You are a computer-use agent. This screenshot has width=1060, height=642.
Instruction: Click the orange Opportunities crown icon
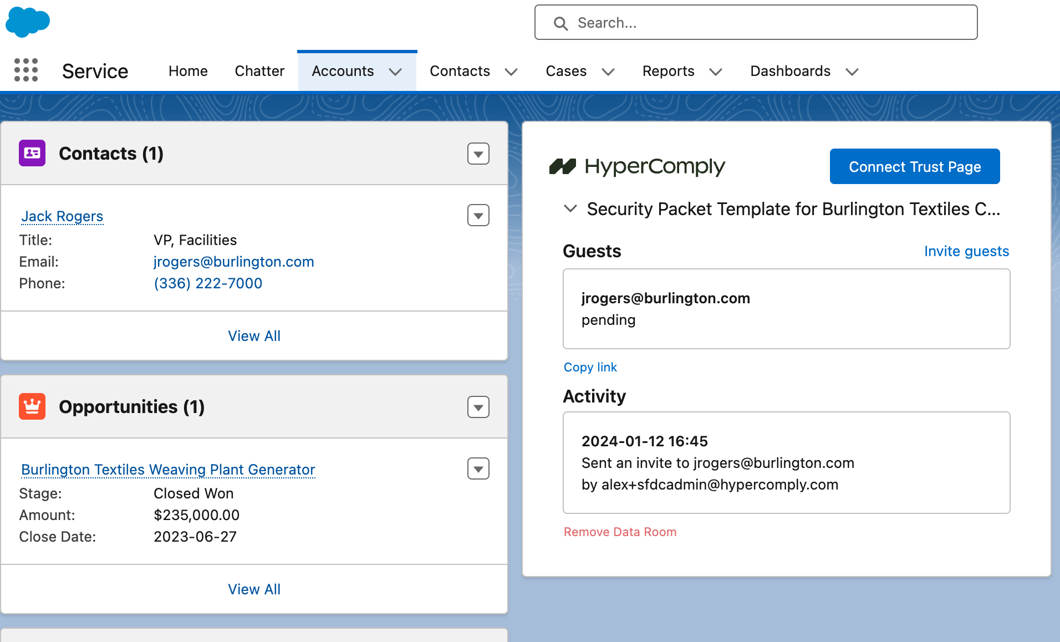(32, 406)
